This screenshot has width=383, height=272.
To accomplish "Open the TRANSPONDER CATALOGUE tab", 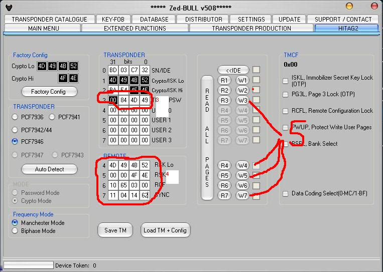I will click(49, 19).
